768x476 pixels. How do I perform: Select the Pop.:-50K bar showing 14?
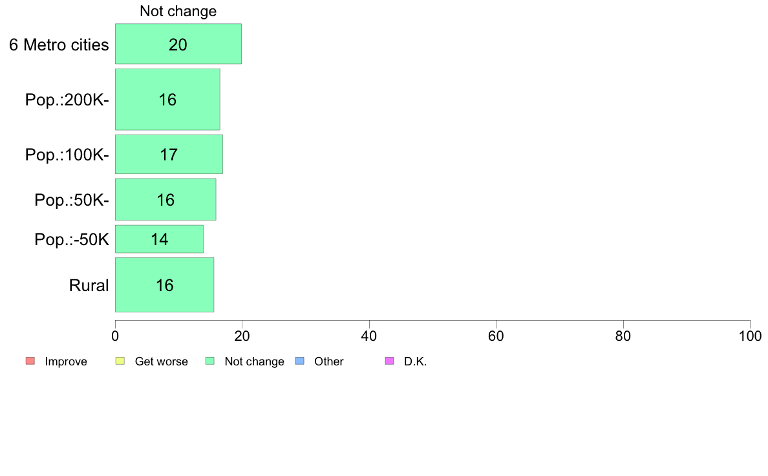coord(159,239)
